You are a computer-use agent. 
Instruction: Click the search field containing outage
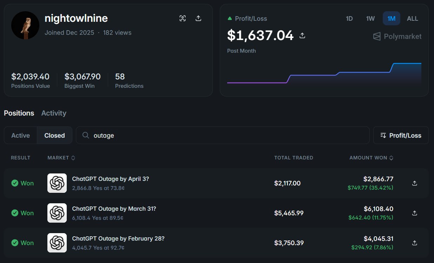(x=225, y=136)
